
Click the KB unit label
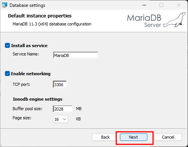78,119
